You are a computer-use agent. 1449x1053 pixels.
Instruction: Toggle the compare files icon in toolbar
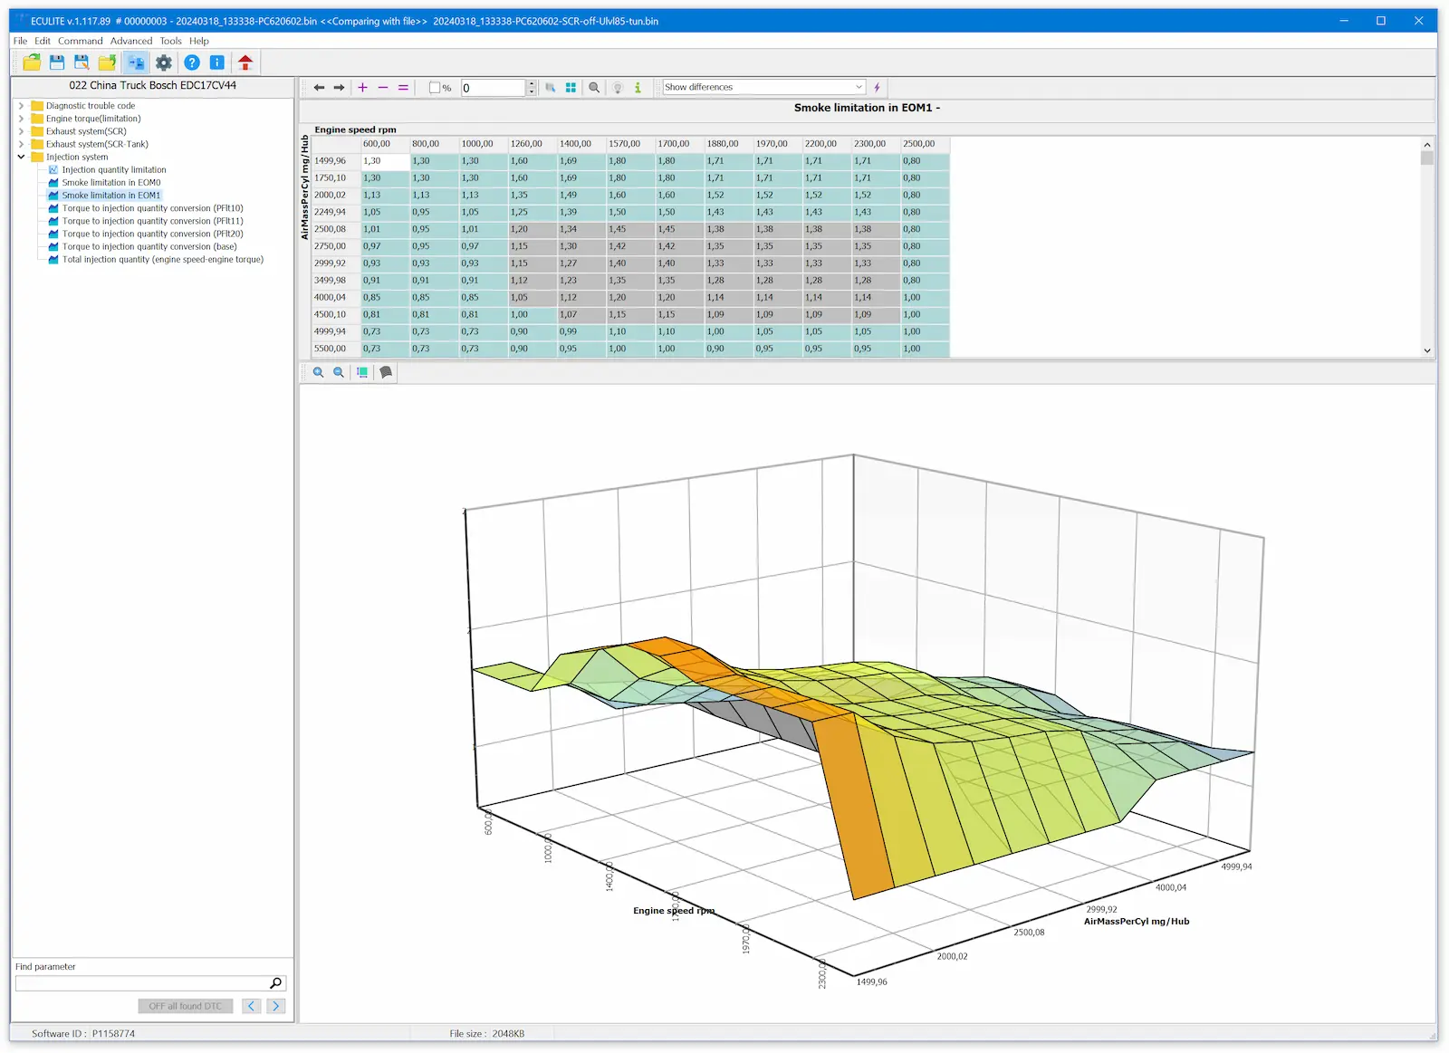click(x=136, y=62)
